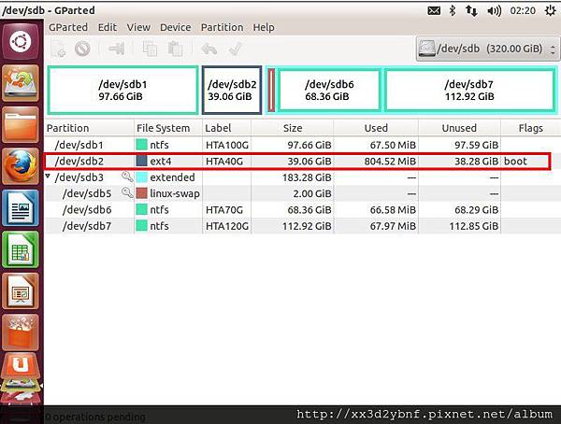Click the Apply all operations checkmark icon
The width and height of the screenshot is (561, 424).
(235, 49)
